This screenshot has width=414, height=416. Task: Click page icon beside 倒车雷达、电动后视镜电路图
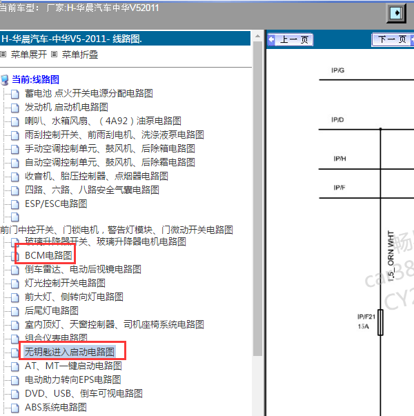(x=15, y=270)
